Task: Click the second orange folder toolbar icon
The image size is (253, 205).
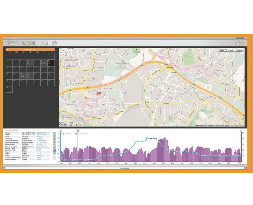Action: (x=28, y=43)
